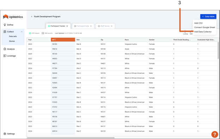Open Data sets in the sidebar
This screenshot has height=139, width=220.
click(x=13, y=36)
